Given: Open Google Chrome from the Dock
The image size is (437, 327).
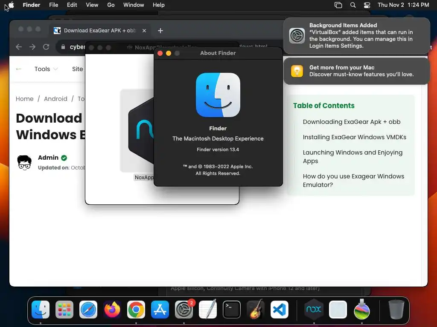Looking at the screenshot, I should point(136,310).
